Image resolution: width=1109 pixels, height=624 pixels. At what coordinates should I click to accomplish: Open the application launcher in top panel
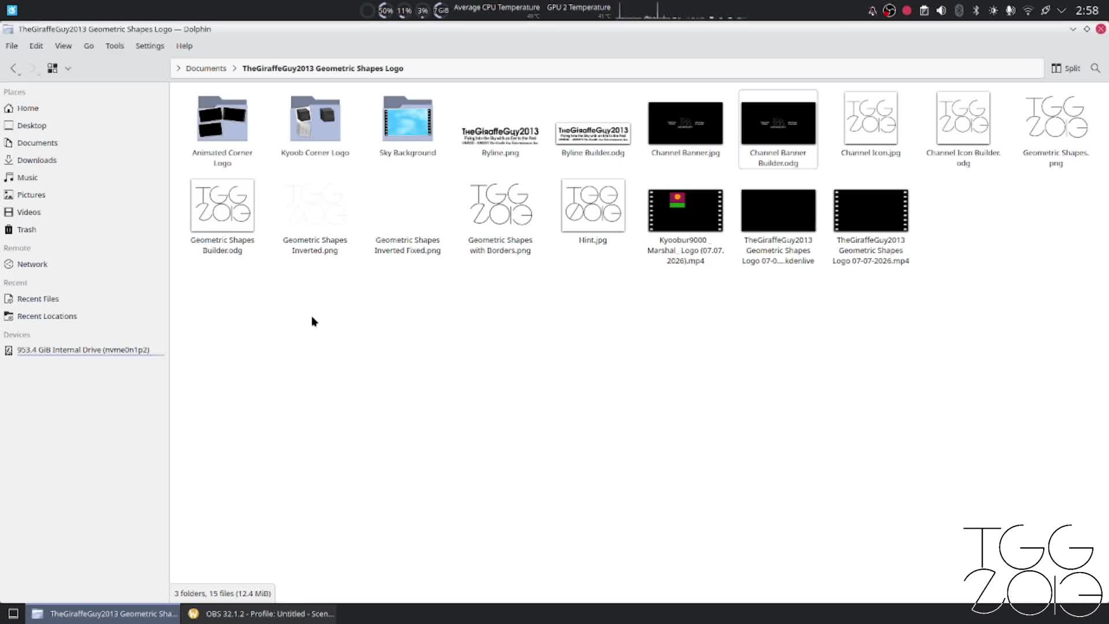tap(12, 10)
